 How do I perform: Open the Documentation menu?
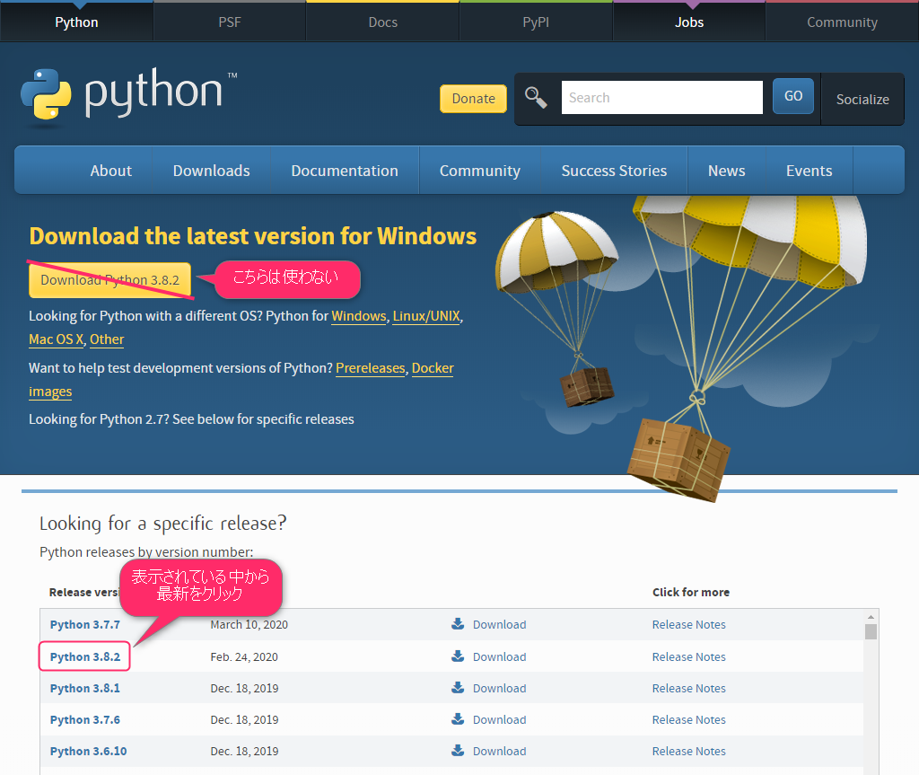pyautogui.click(x=345, y=171)
